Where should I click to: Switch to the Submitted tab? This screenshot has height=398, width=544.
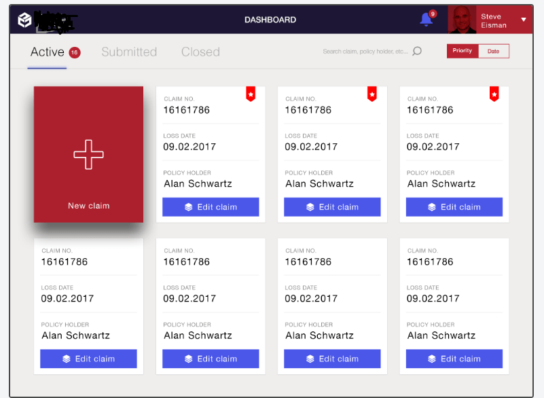pyautogui.click(x=129, y=52)
